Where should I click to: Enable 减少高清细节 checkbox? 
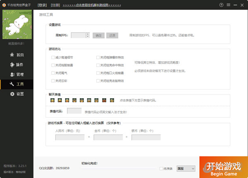click(53, 57)
